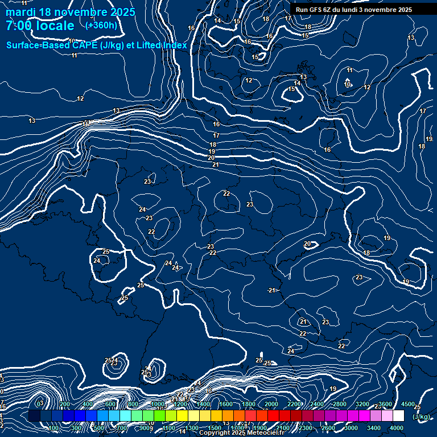This screenshot has width=437, height=437.
Task: Pick gold swatch between 1500 and 1600
Action: [x=217, y=415]
